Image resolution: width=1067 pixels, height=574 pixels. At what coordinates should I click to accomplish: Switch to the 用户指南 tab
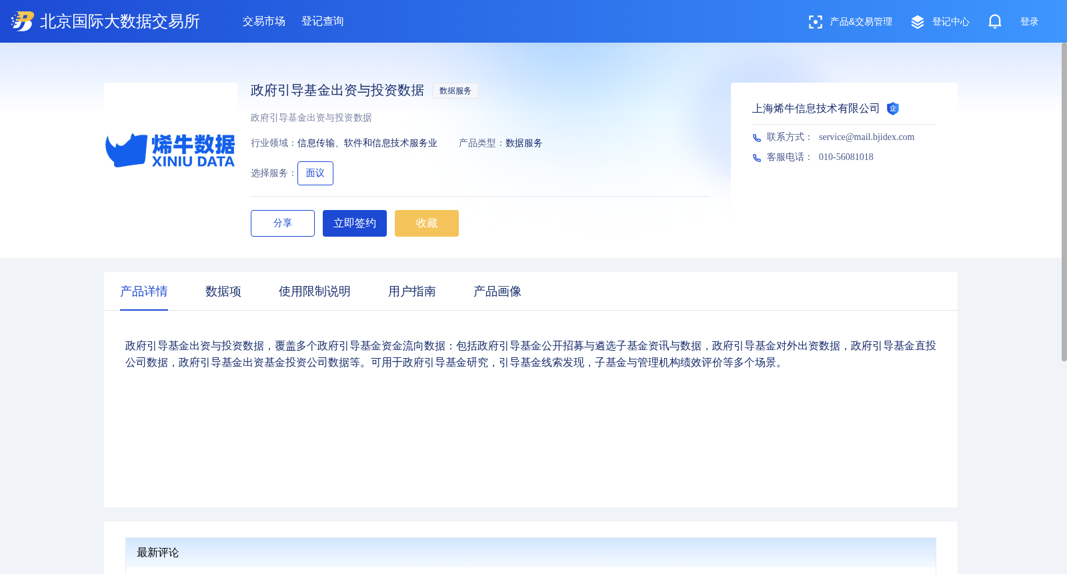pos(412,291)
